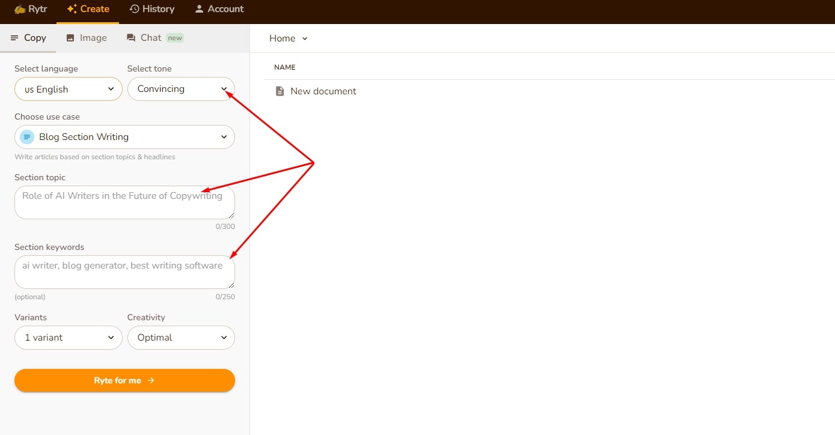Click the NAME column header
835x435 pixels.
tap(285, 67)
